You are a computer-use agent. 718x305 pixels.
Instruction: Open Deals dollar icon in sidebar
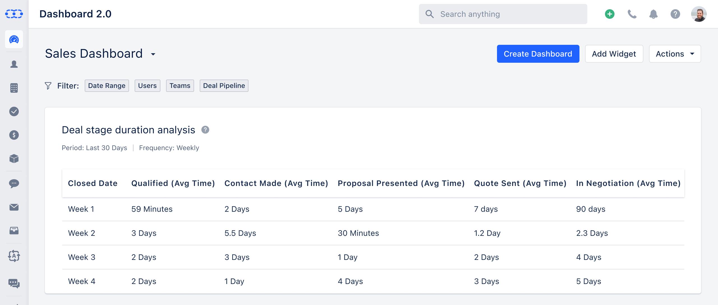[14, 135]
